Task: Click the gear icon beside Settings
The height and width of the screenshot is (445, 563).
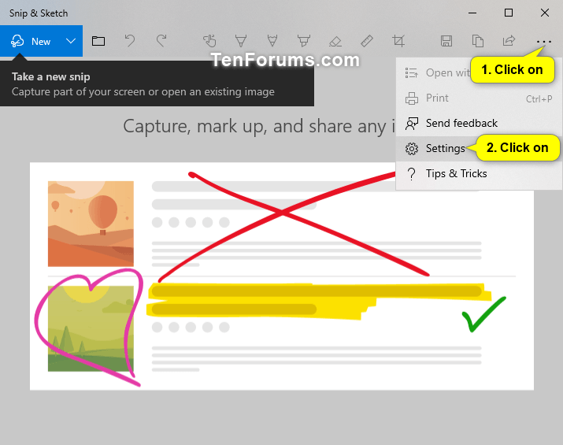Action: pyautogui.click(x=412, y=148)
